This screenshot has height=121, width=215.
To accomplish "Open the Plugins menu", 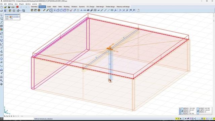I will tap(21, 4).
